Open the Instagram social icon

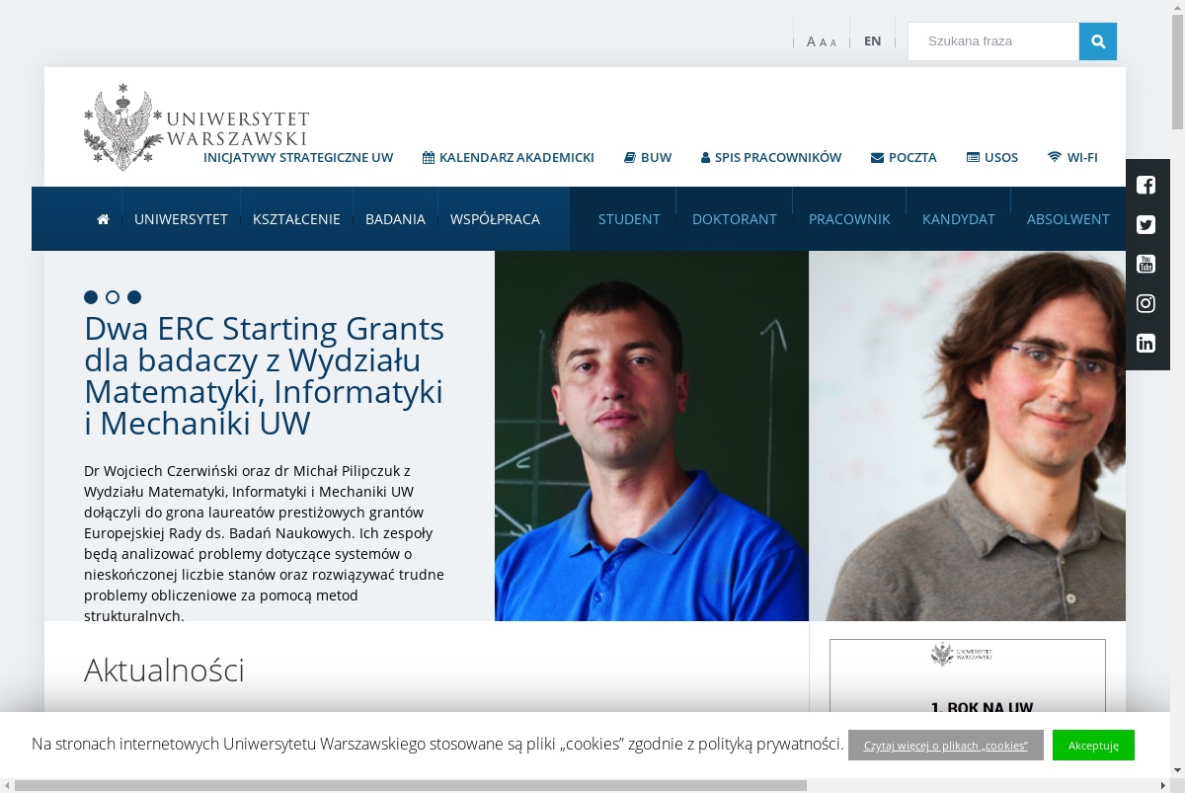(1145, 303)
